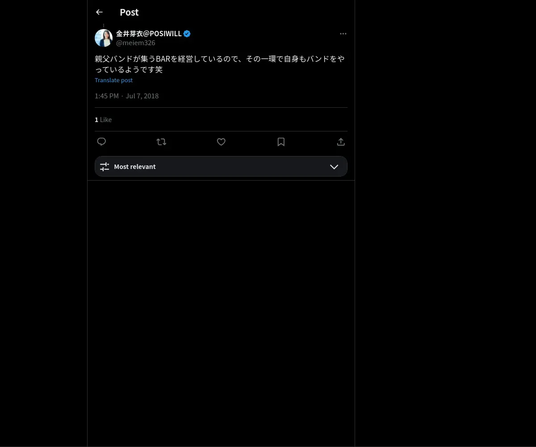Bookmark this post using the bookmark icon
Screen dimensions: 536x447
pos(281,142)
